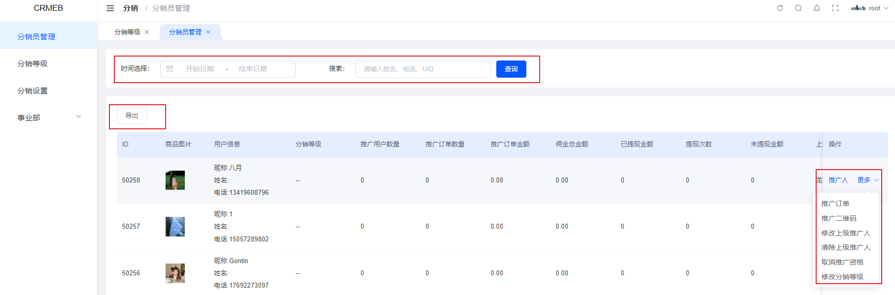
Task: Click the 佣金总金额 column header
Action: click(572, 144)
